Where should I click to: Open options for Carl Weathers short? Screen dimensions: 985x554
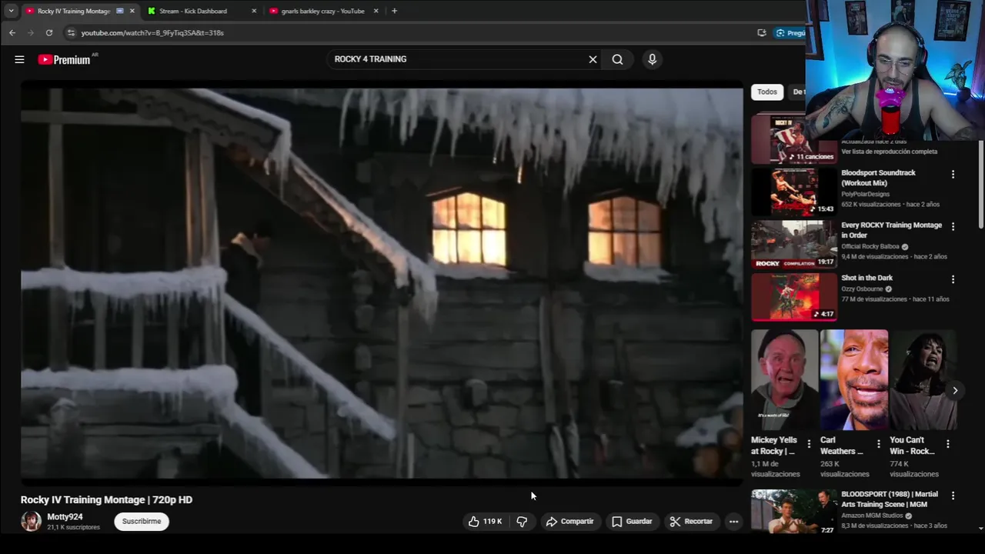click(878, 444)
